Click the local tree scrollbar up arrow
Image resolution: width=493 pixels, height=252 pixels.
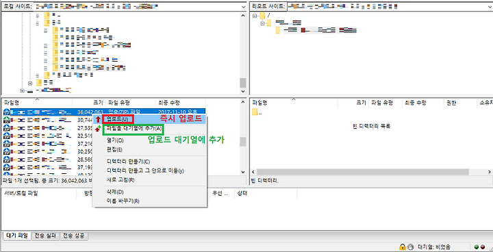tap(243, 16)
